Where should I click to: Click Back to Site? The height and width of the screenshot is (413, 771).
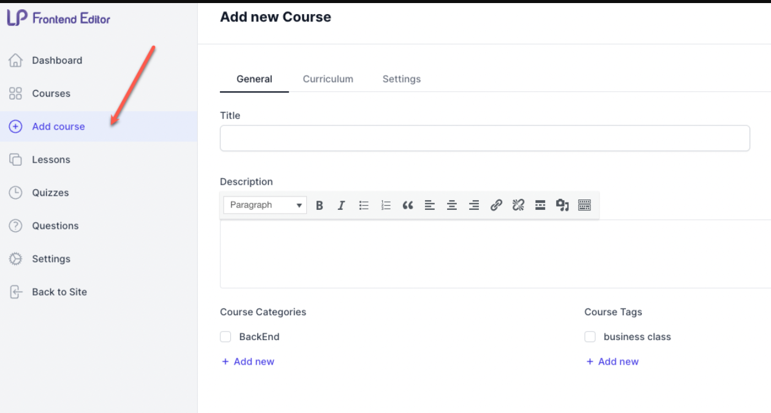(x=59, y=292)
